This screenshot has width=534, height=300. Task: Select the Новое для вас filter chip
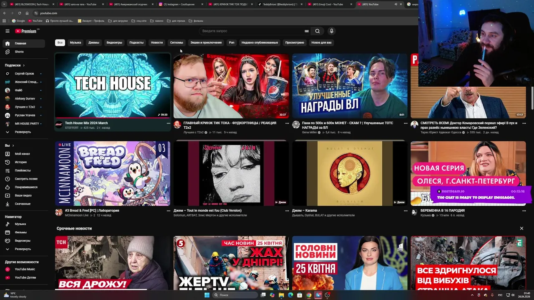(321, 42)
